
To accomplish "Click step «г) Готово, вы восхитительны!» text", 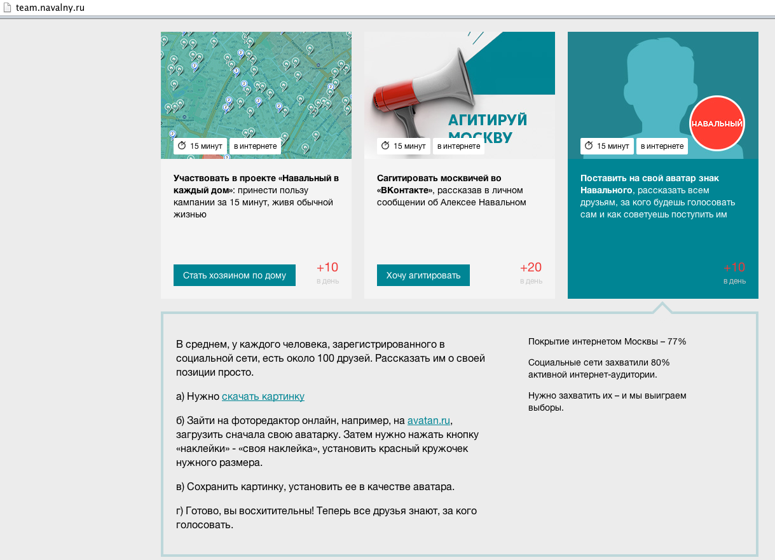I will coord(326,518).
